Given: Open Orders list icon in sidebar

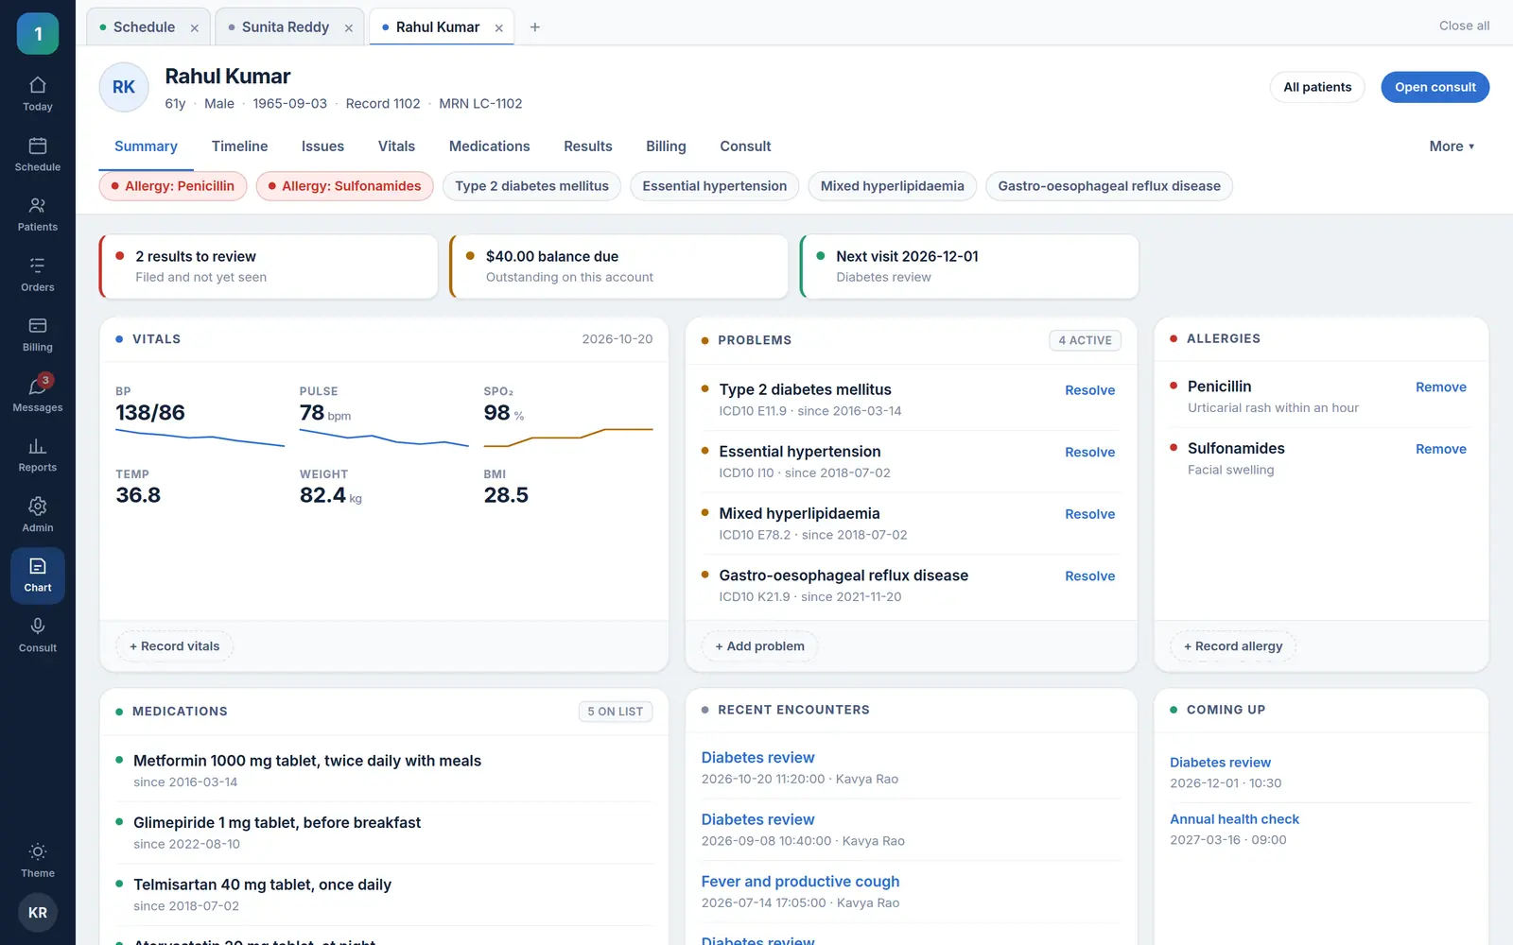Looking at the screenshot, I should click(38, 274).
